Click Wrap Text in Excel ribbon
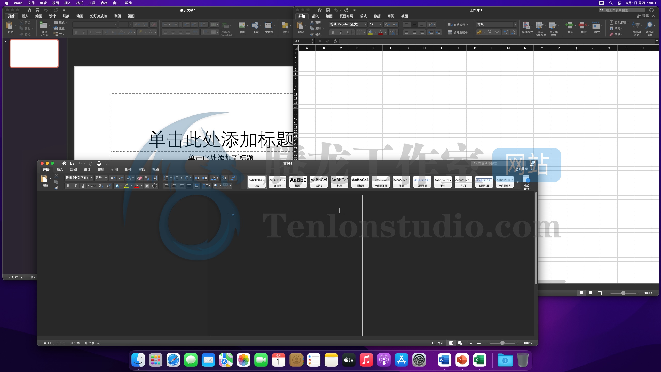 (458, 25)
